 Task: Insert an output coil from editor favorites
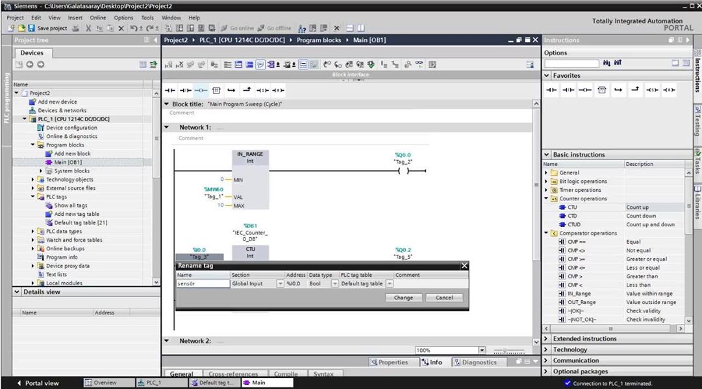201,90
